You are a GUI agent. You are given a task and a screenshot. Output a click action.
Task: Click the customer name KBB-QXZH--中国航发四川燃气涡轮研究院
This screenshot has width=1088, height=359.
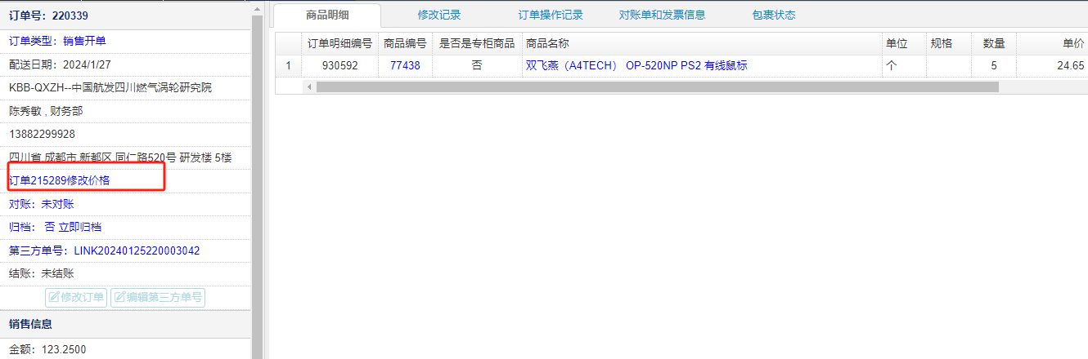click(110, 87)
